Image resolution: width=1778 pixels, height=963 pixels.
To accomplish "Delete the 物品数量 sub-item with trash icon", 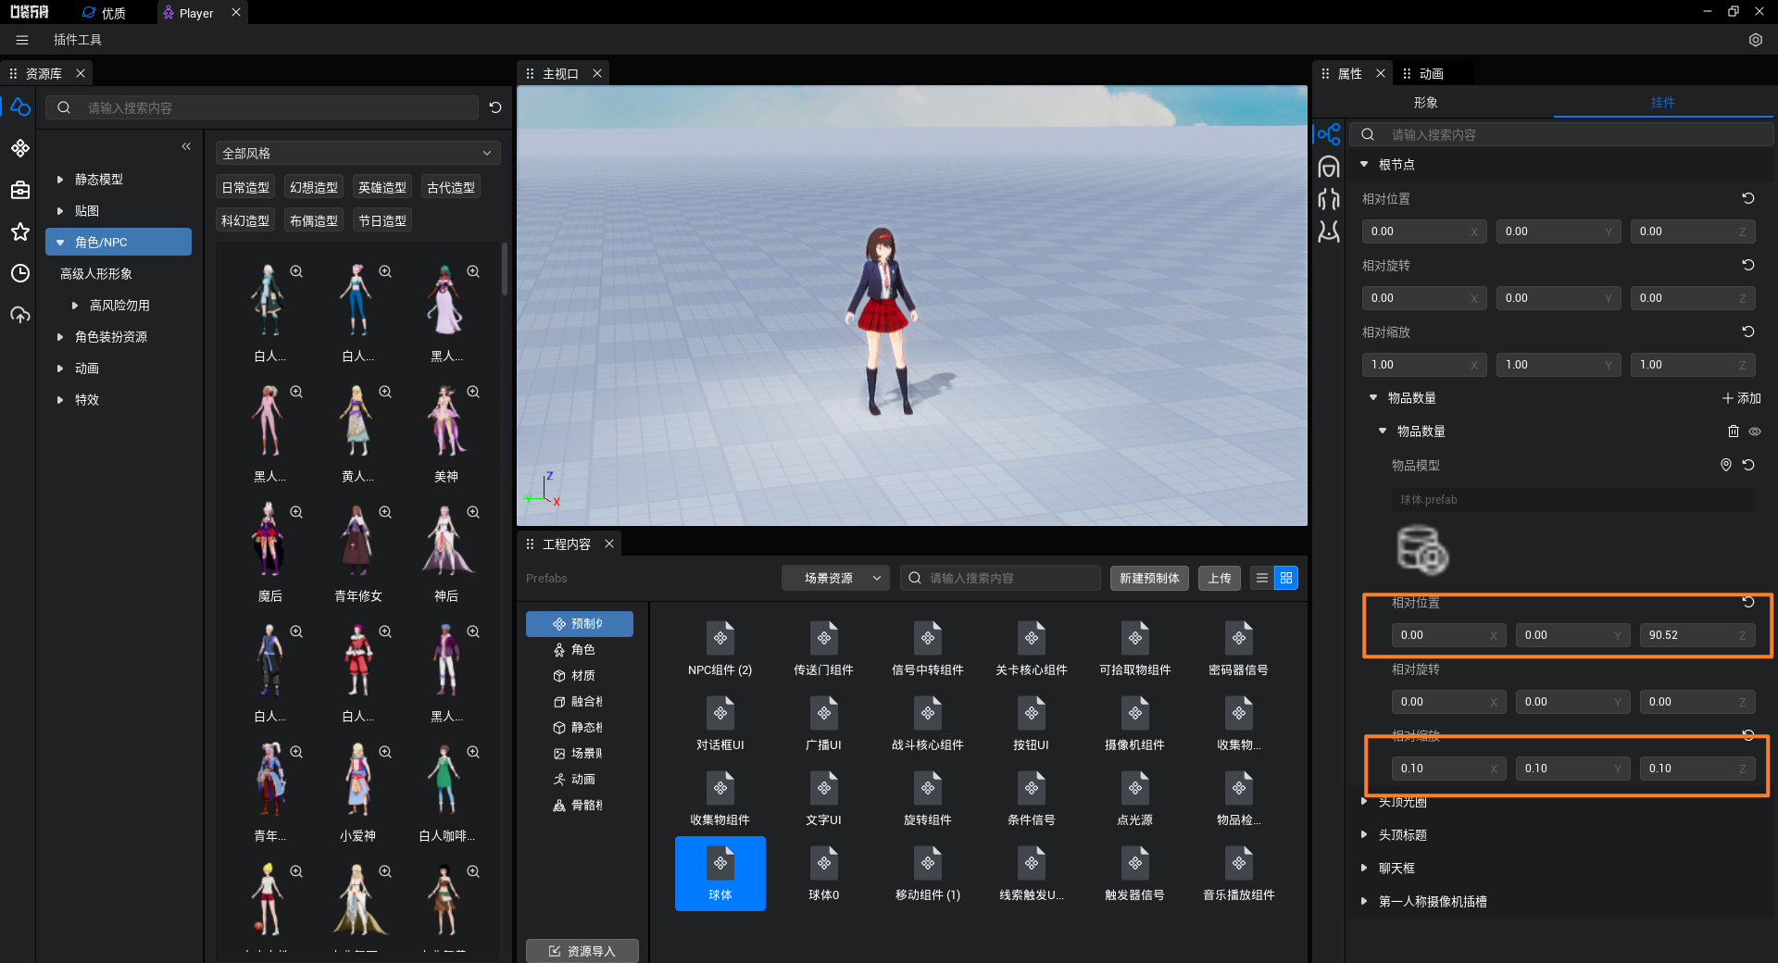I will (x=1734, y=431).
